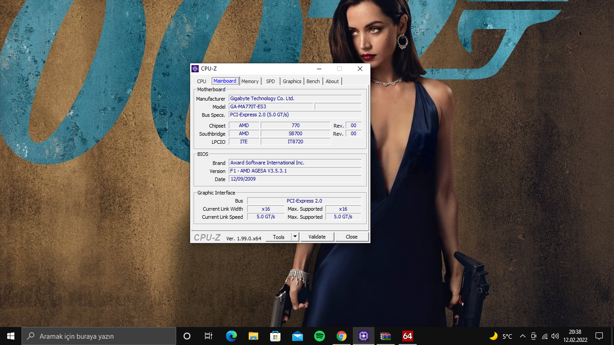Image resolution: width=614 pixels, height=345 pixels.
Task: View the About tab
Action: pyautogui.click(x=332, y=81)
